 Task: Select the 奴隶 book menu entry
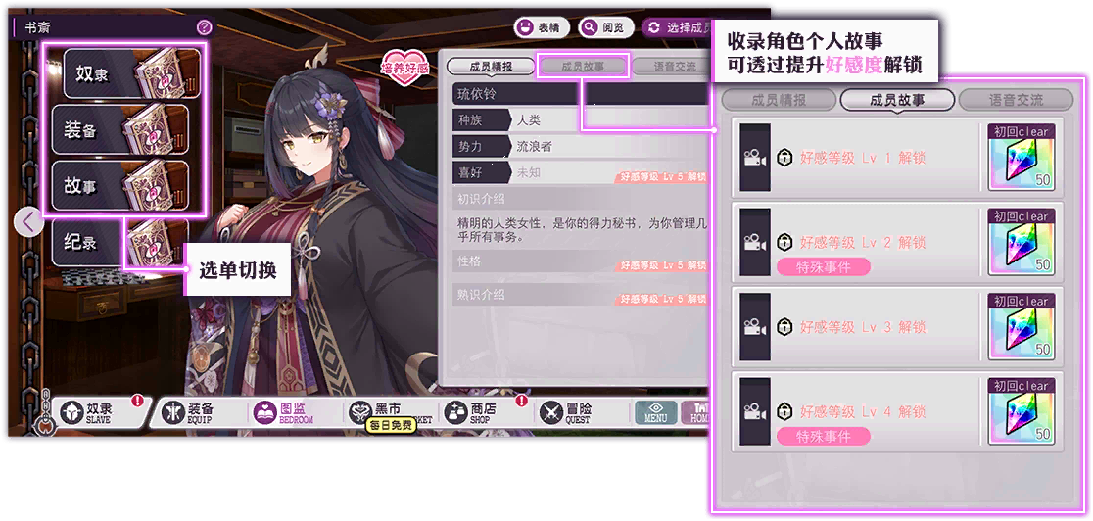click(132, 72)
